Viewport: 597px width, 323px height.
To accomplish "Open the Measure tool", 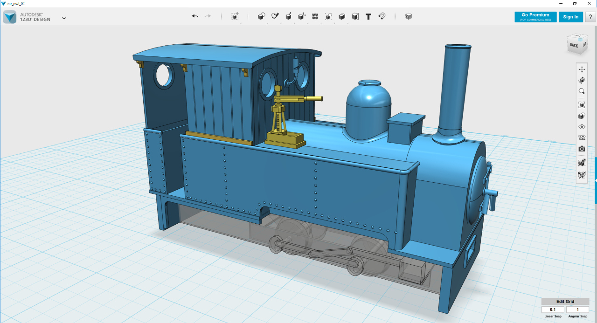I will pos(355,16).
